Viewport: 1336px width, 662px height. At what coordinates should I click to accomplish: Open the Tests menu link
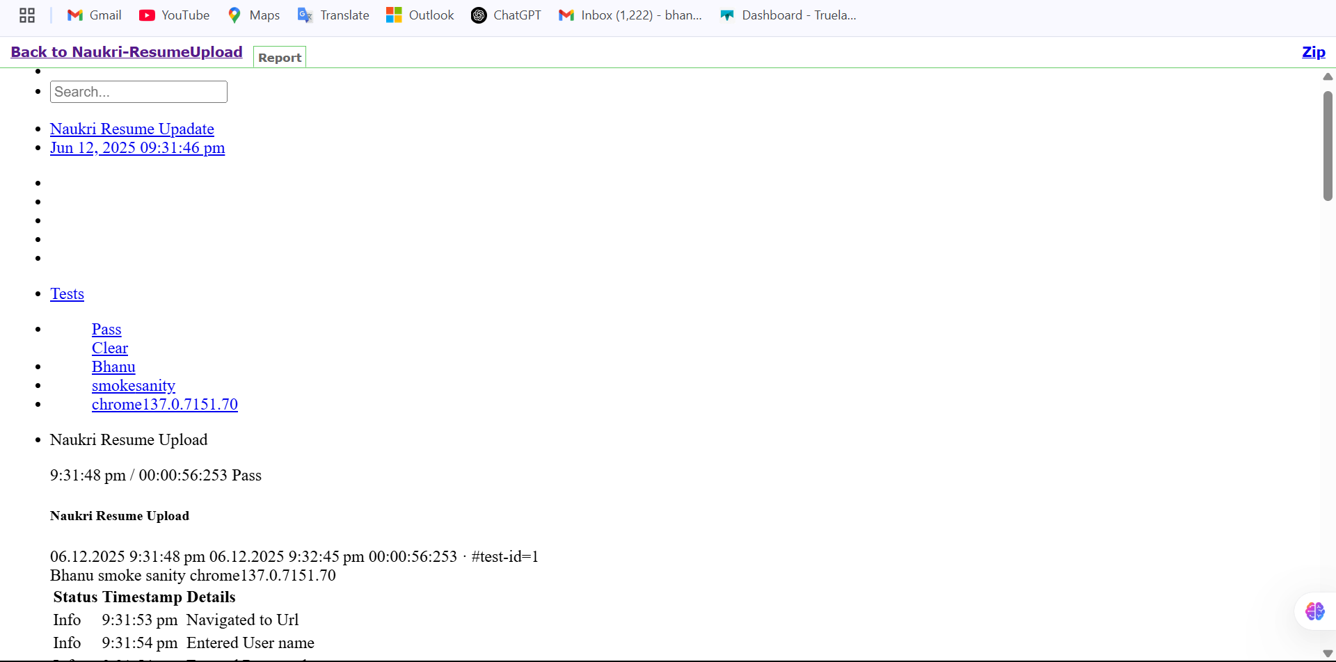coord(67,294)
